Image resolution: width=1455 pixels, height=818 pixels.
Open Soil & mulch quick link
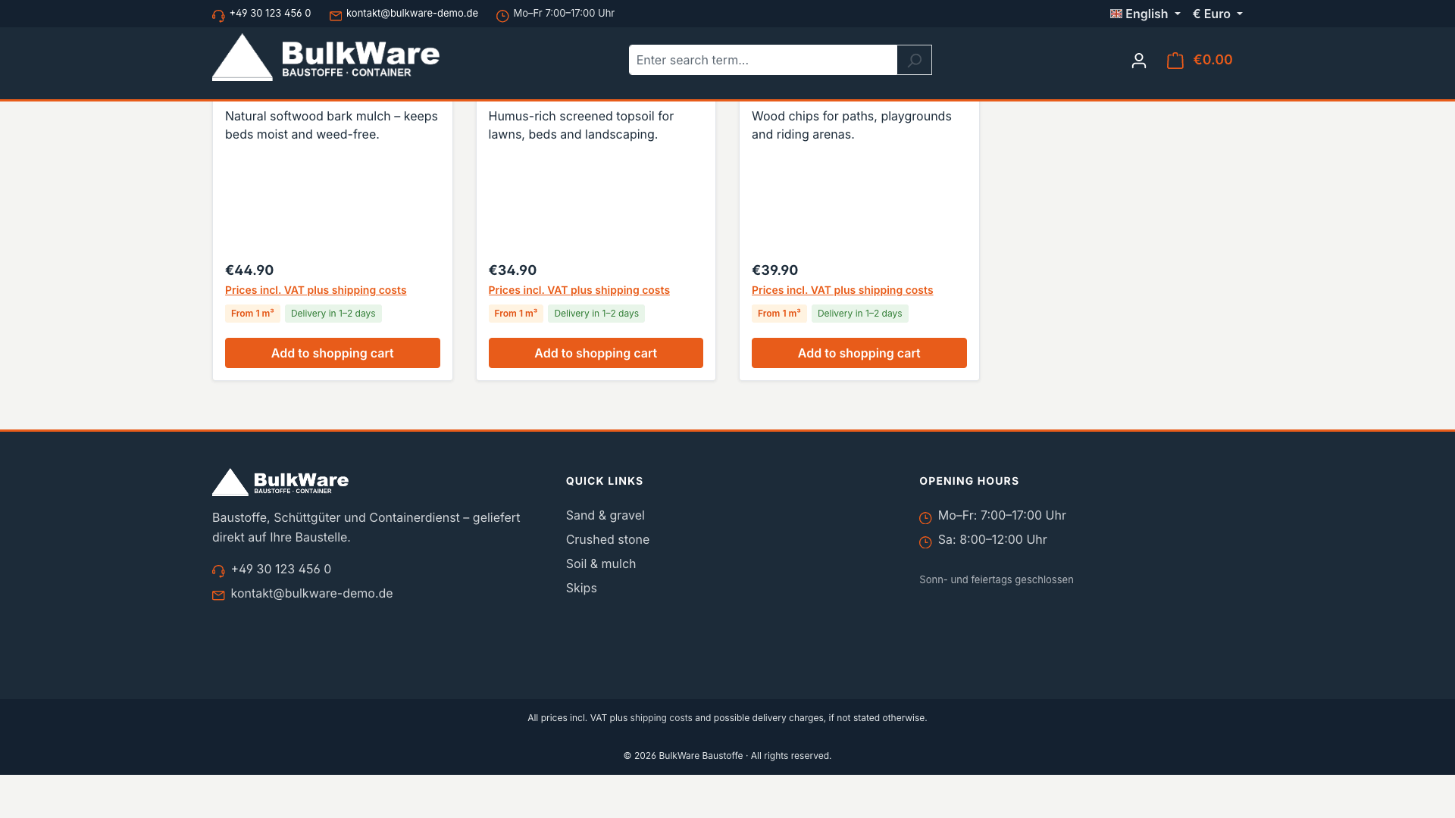point(600,564)
